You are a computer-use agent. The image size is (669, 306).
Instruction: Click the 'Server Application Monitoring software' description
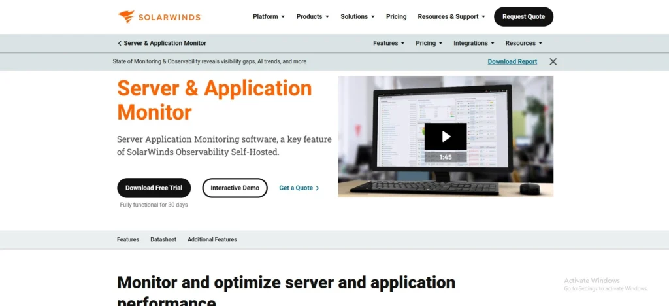click(x=224, y=146)
